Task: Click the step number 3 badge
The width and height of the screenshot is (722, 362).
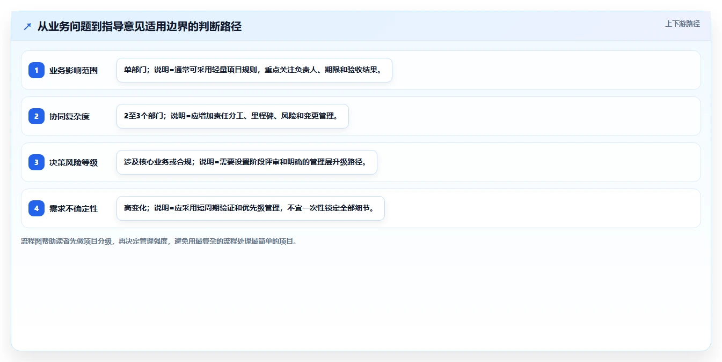Action: [x=37, y=162]
